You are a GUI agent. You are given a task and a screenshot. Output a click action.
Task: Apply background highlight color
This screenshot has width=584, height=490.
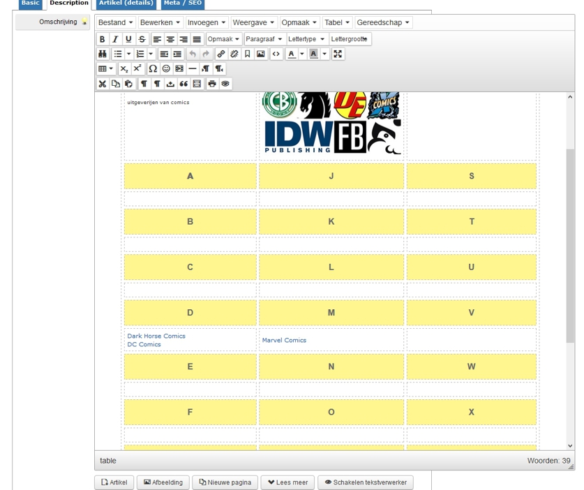(x=313, y=54)
